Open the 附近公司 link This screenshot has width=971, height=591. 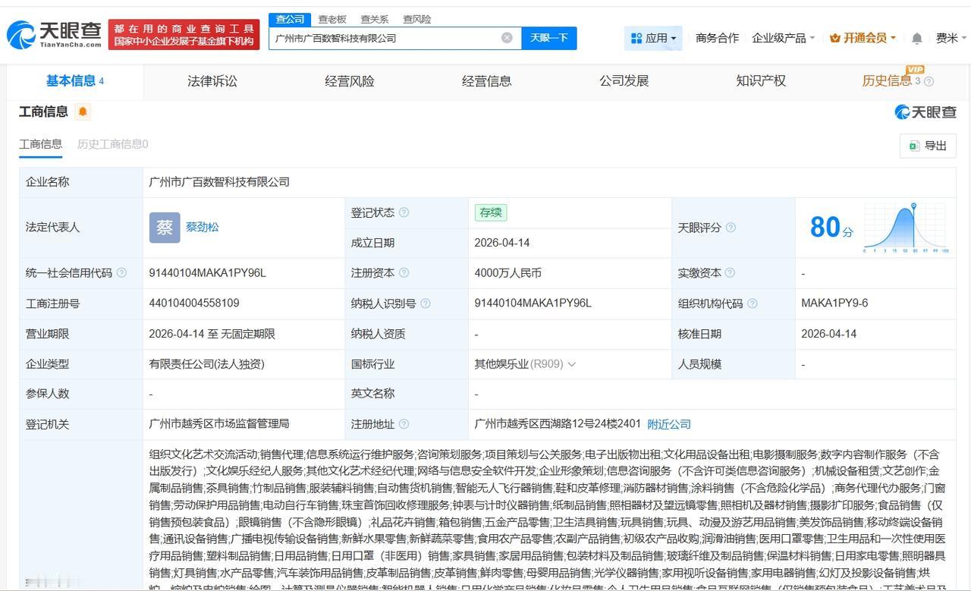coord(668,424)
